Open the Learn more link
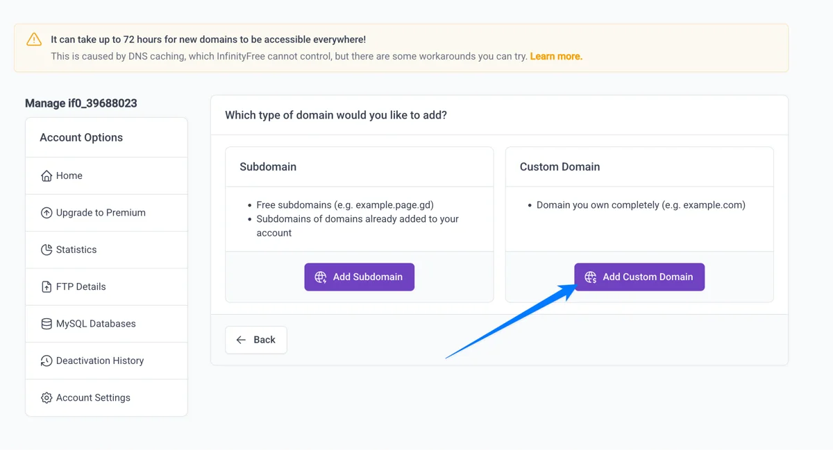This screenshot has width=833, height=450. [x=555, y=56]
